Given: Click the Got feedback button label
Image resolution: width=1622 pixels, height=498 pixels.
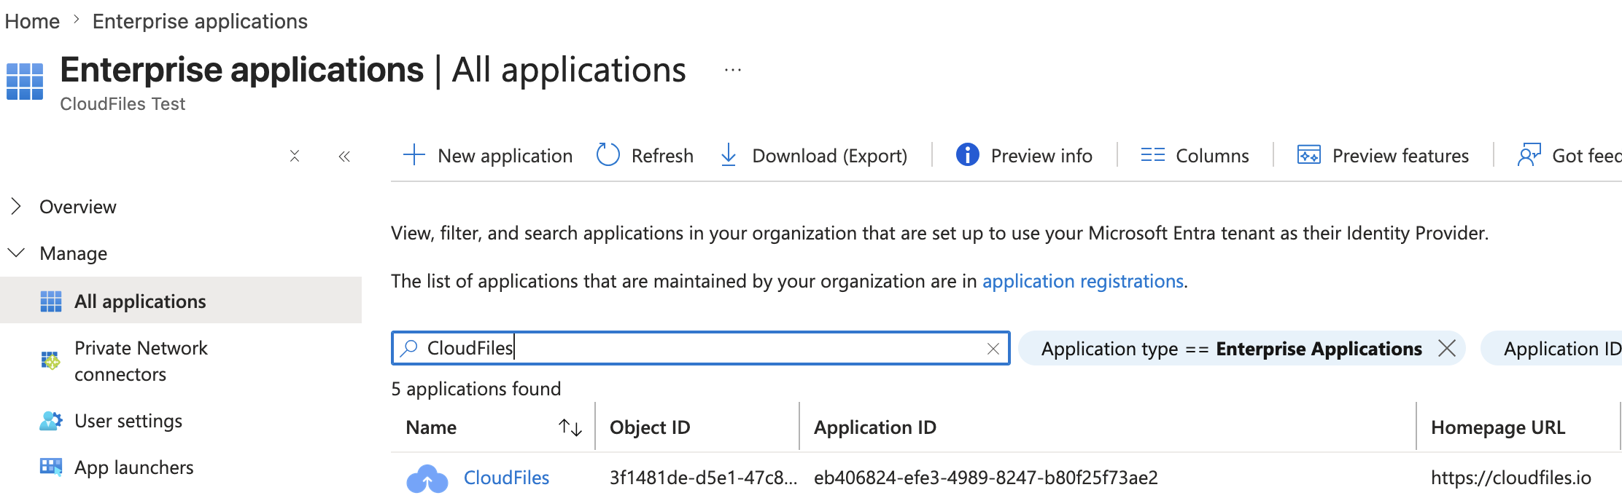Looking at the screenshot, I should tap(1587, 156).
